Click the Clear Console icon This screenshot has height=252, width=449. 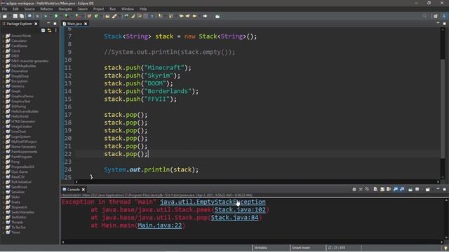(375, 189)
